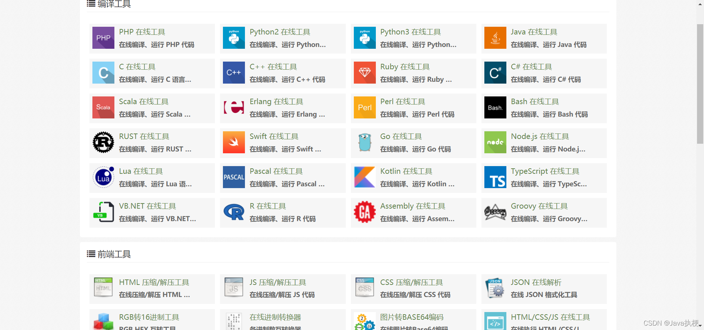Image resolution: width=704 pixels, height=330 pixels.
Task: Open the C++ icon
Action: pyautogui.click(x=234, y=73)
